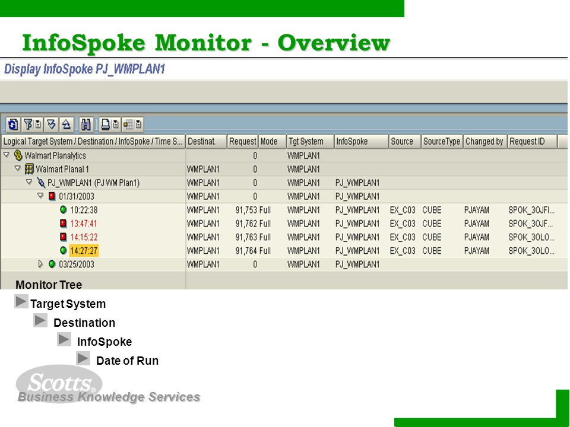Select the Walmart Planalytics tree row
This screenshot has width=570, height=427.
[55, 156]
